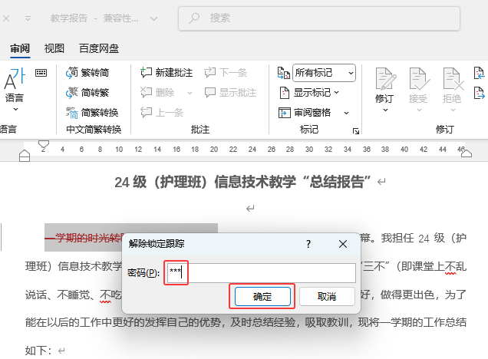488x359 pixels.
Task: Click Show Markup (显示标记) icon
Action: click(284, 93)
